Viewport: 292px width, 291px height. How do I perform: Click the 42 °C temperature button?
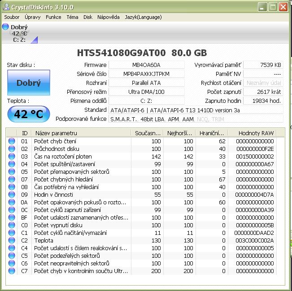pyautogui.click(x=28, y=114)
